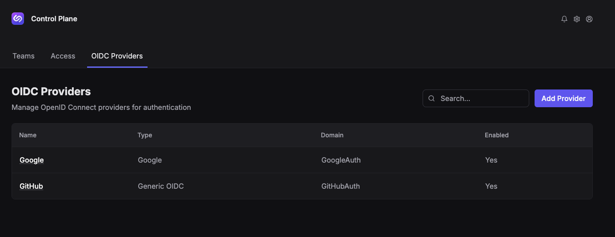Open the settings gear icon
This screenshot has height=237, width=615.
tap(577, 19)
